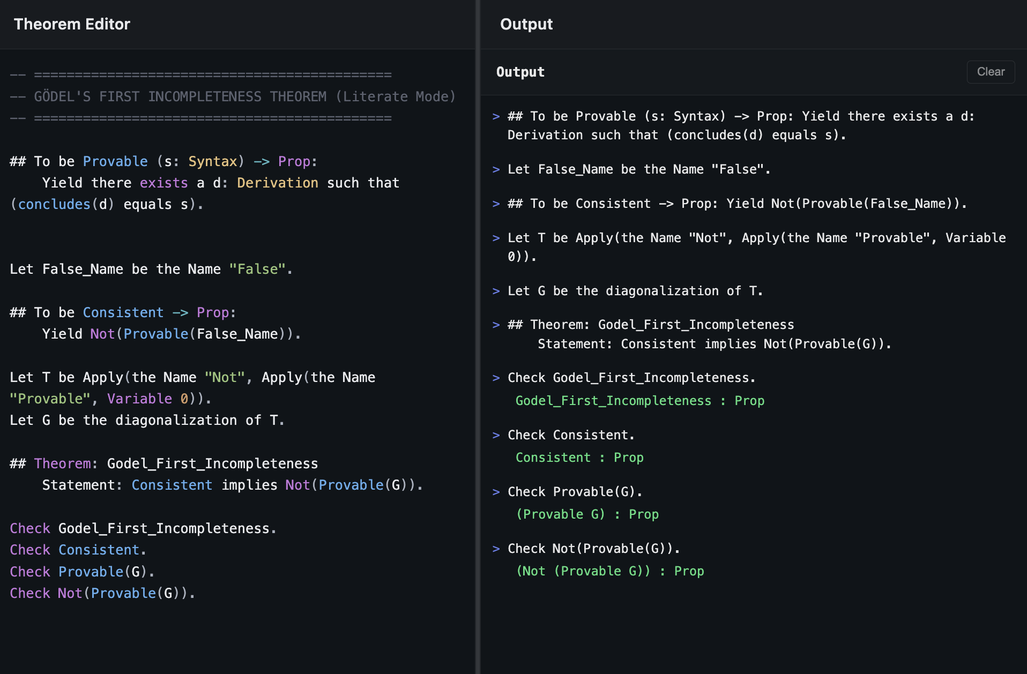Select the 'Let False_Name be the Name' line
This screenshot has width=1027, height=674.
pyautogui.click(x=151, y=268)
